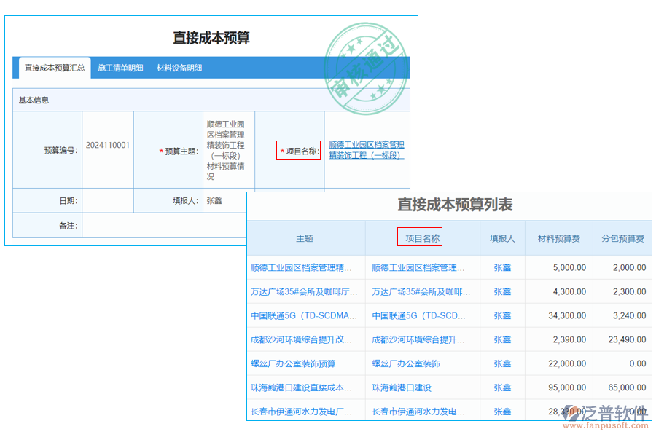Click the 材料预算费 column header
This screenshot has height=437, width=656.
[x=558, y=237]
